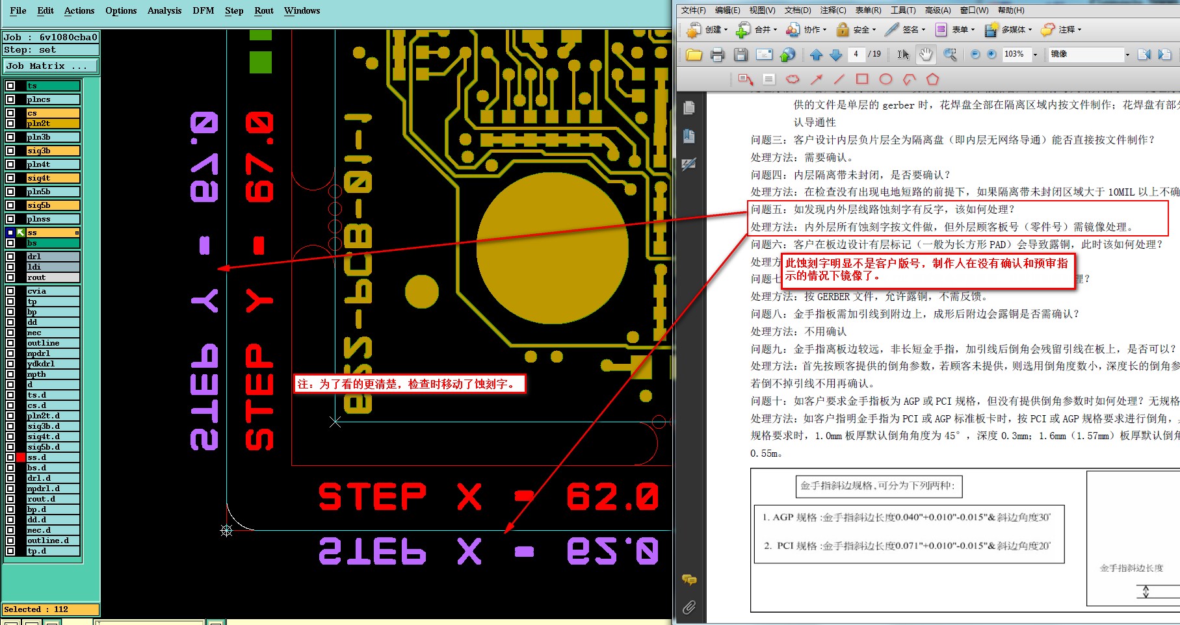
Task: Toggle the cs layer checkbox
Action: pyautogui.click(x=10, y=113)
